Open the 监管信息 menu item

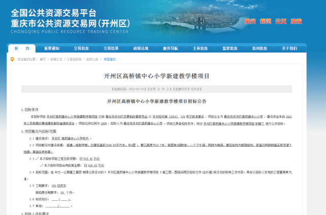coord(230,48)
